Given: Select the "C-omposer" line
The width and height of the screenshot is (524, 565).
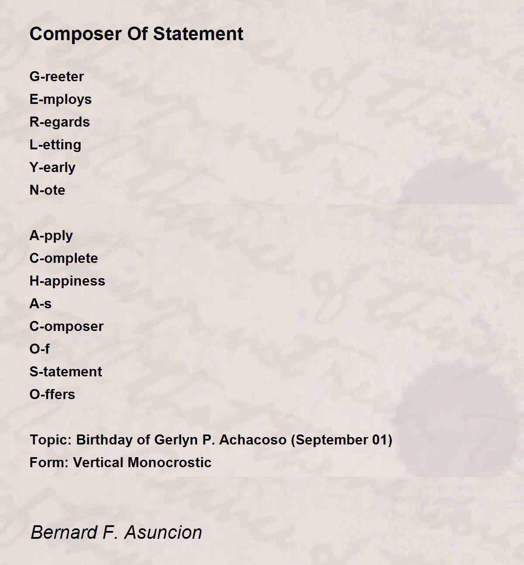Looking at the screenshot, I should pyautogui.click(x=66, y=327).
